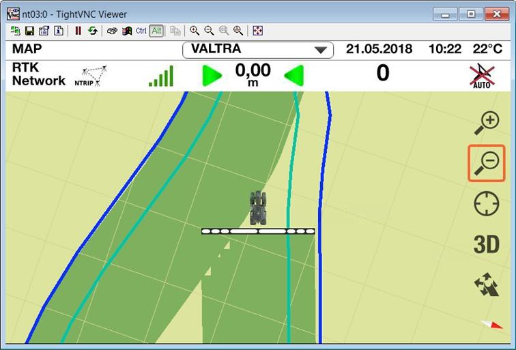
Task: Click the implement section bar behind tractor
Action: (x=258, y=231)
